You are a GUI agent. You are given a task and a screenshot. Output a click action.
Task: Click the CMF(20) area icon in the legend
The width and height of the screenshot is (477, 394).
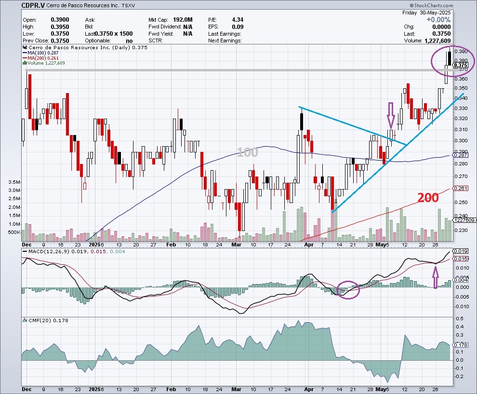click(x=25, y=320)
